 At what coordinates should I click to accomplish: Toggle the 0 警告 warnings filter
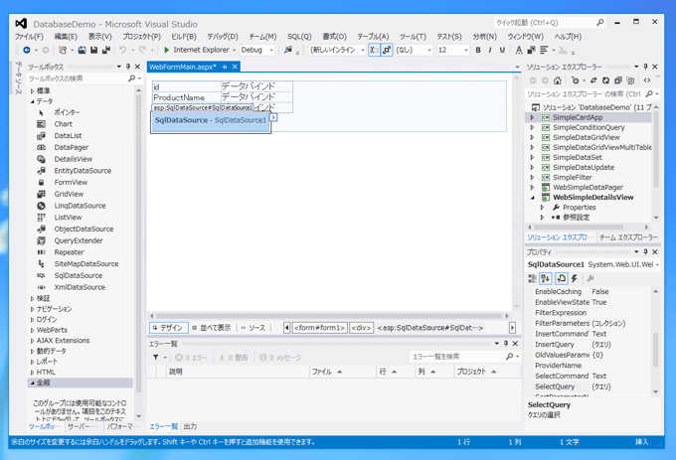tap(234, 358)
